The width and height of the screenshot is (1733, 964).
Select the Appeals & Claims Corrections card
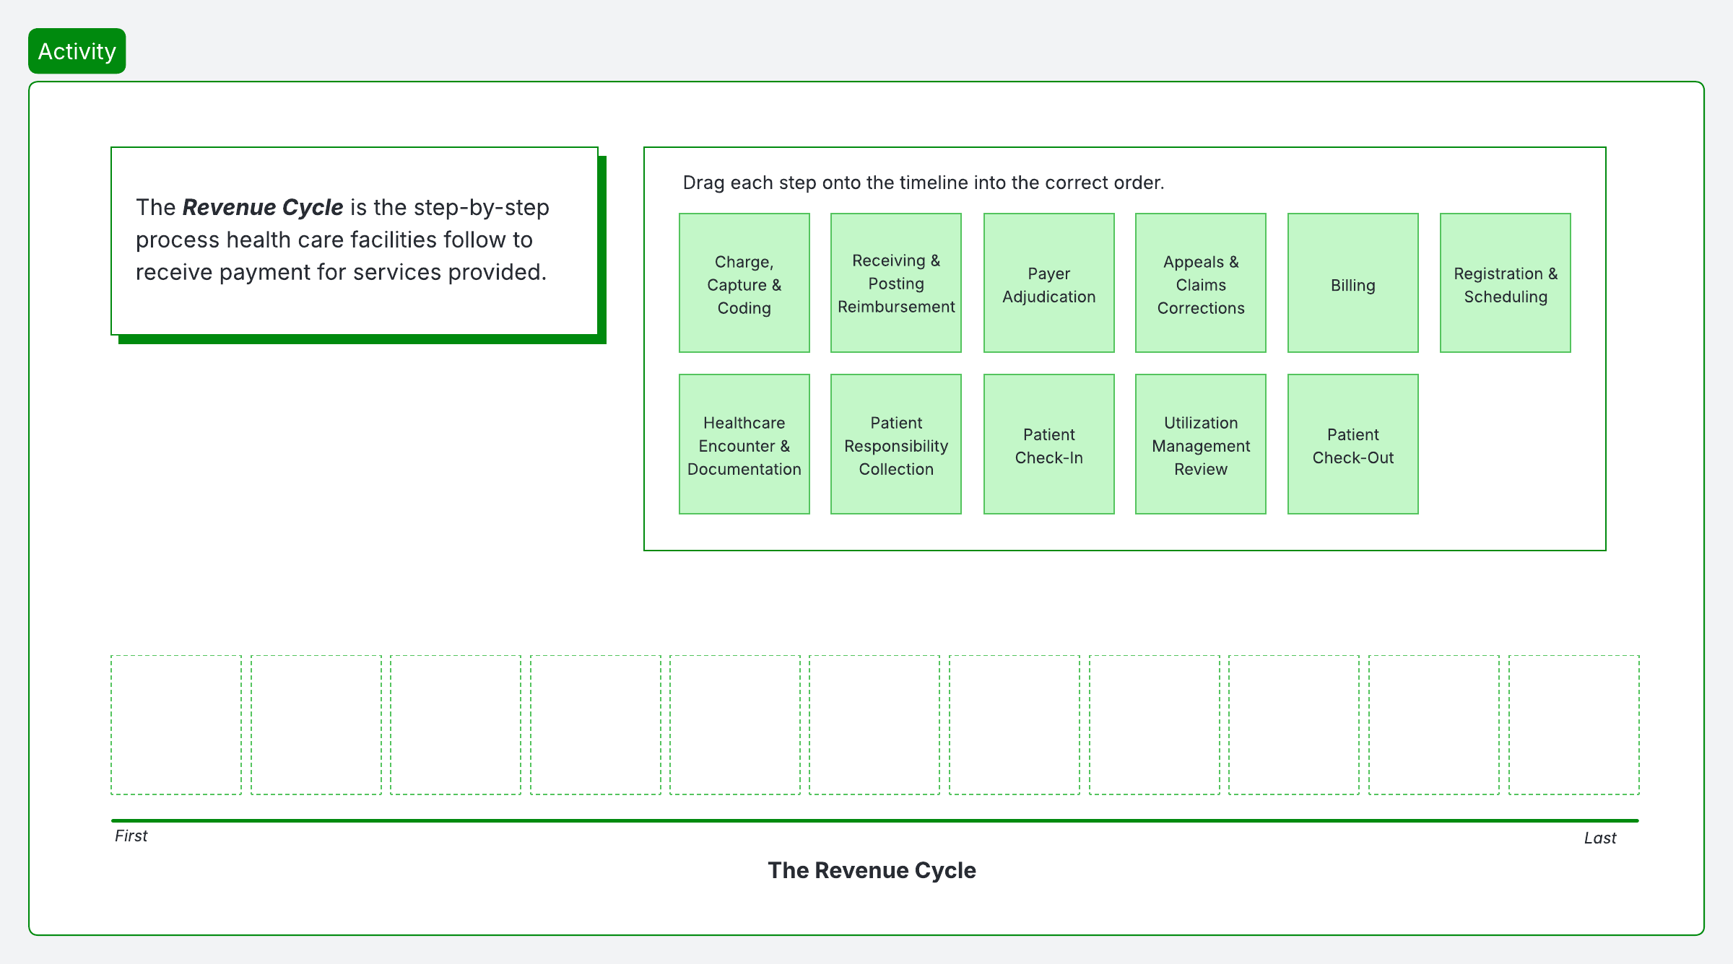(1200, 283)
